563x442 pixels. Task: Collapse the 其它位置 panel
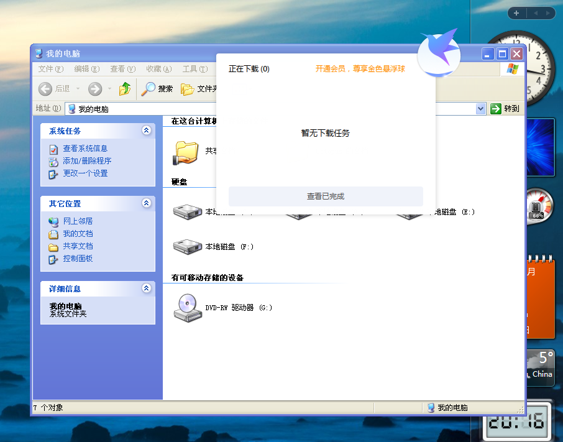point(146,203)
